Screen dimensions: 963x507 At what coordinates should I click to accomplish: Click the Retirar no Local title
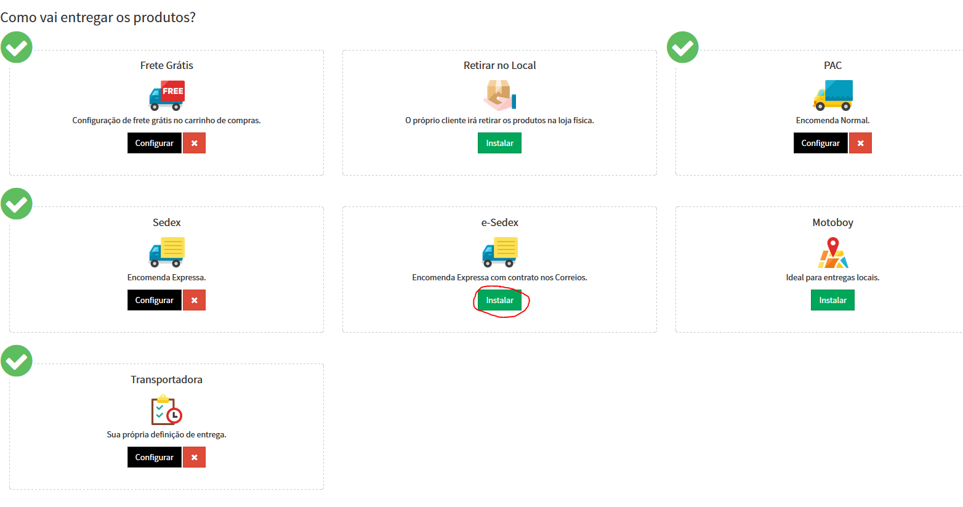pyautogui.click(x=500, y=65)
